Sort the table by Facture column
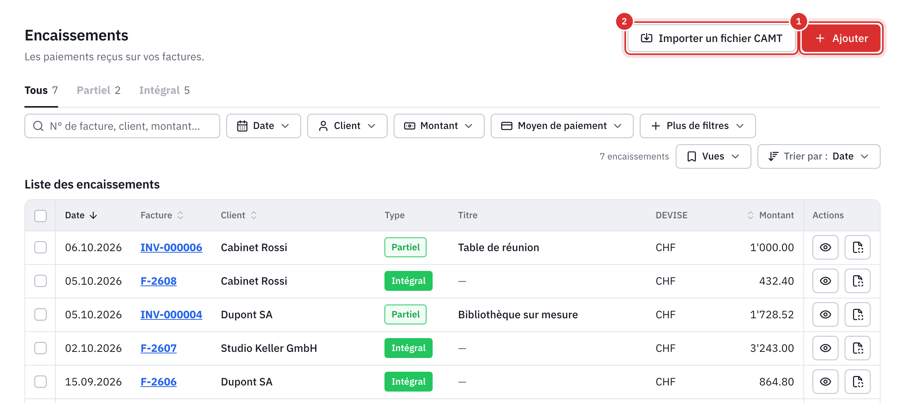Image resolution: width=905 pixels, height=403 pixels. click(180, 215)
